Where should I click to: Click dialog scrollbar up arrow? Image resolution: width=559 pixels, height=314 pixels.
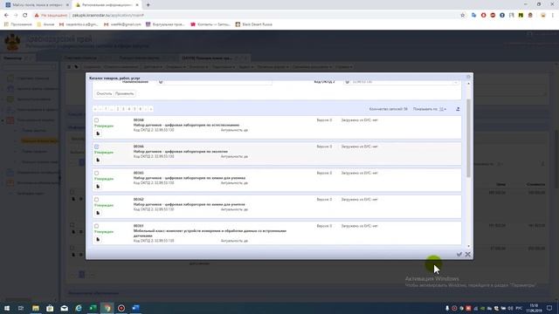pyautogui.click(x=468, y=84)
